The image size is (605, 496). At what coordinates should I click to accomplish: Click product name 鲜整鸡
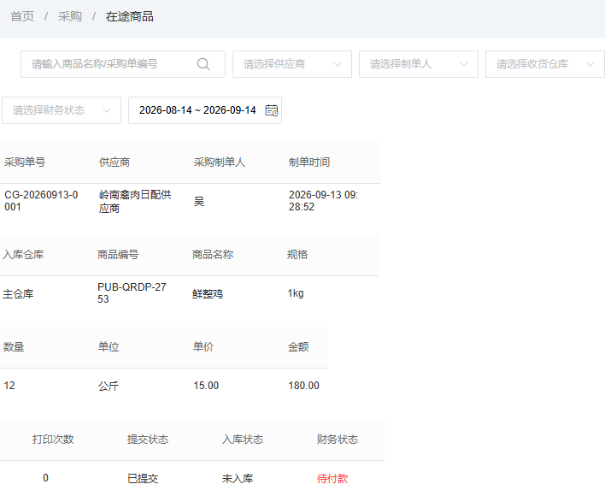pyautogui.click(x=208, y=294)
